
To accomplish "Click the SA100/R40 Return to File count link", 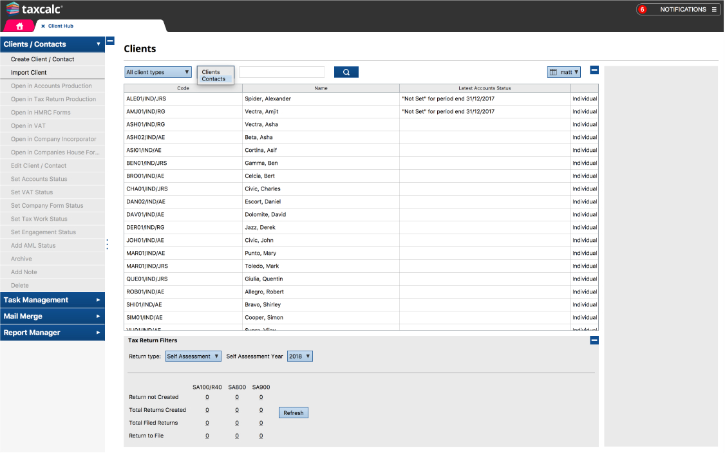I will [x=207, y=436].
